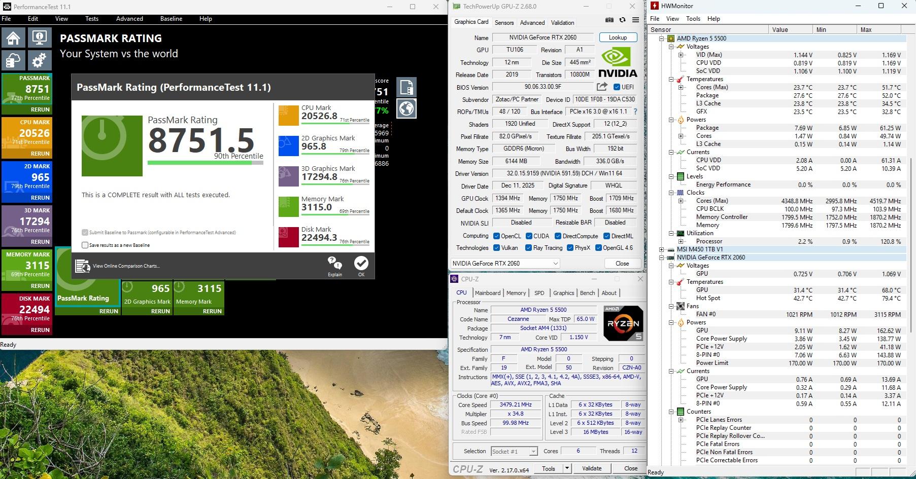Viewport: 916px width, 479px height.
Task: Click the Close button in GPU-Z
Action: pos(622,264)
